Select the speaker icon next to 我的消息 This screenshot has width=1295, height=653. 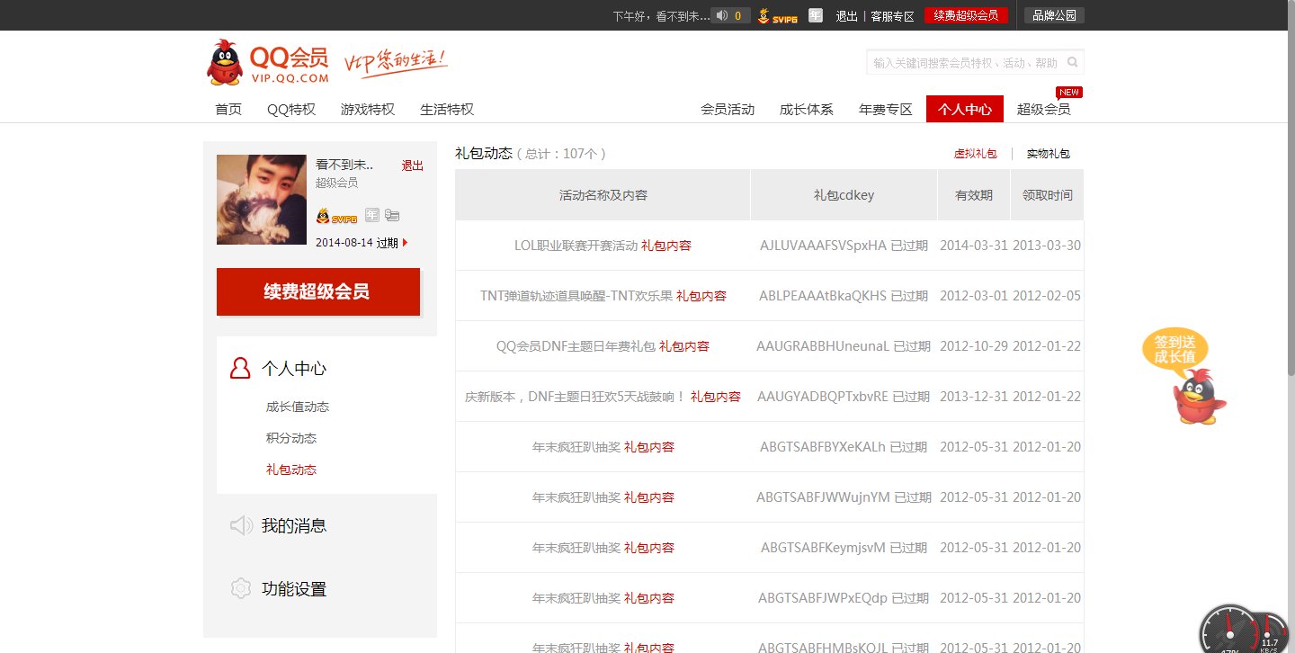(239, 525)
